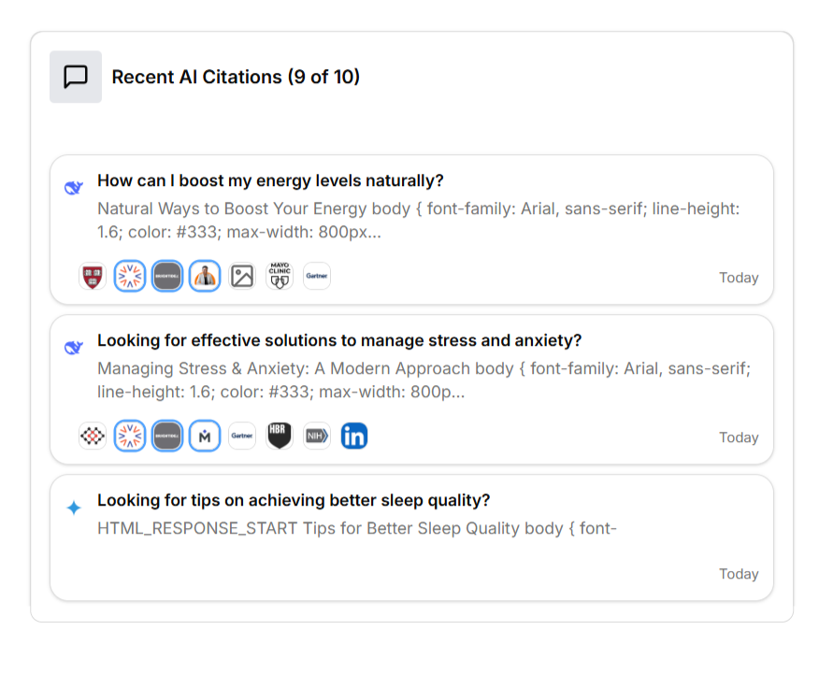819x673 pixels.
Task: Select the person avatar source icon
Action: (x=205, y=276)
